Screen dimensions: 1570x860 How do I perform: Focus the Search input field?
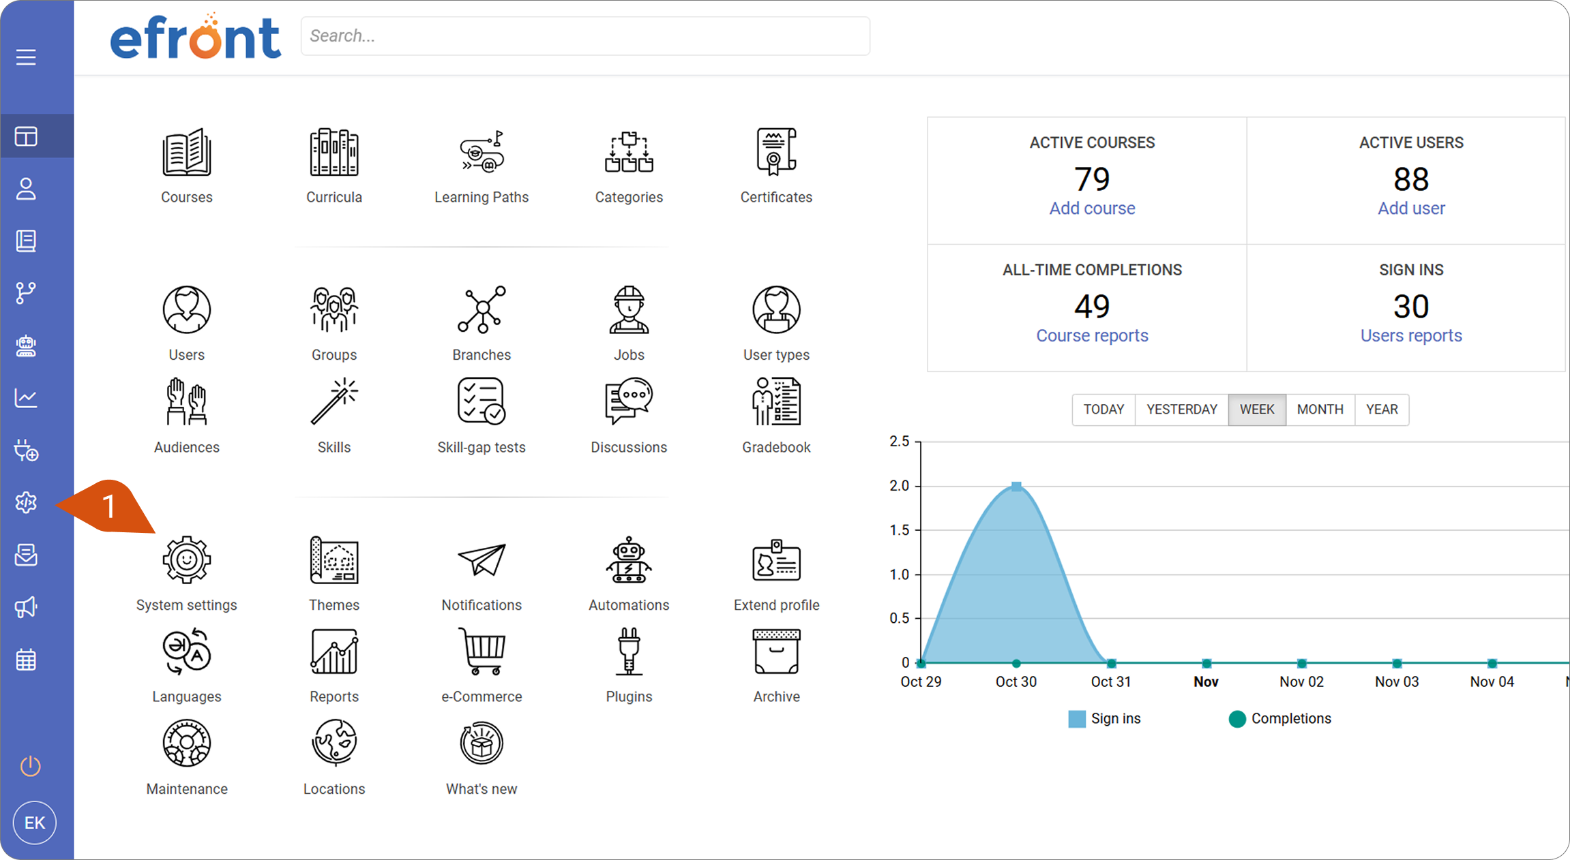[x=585, y=36]
